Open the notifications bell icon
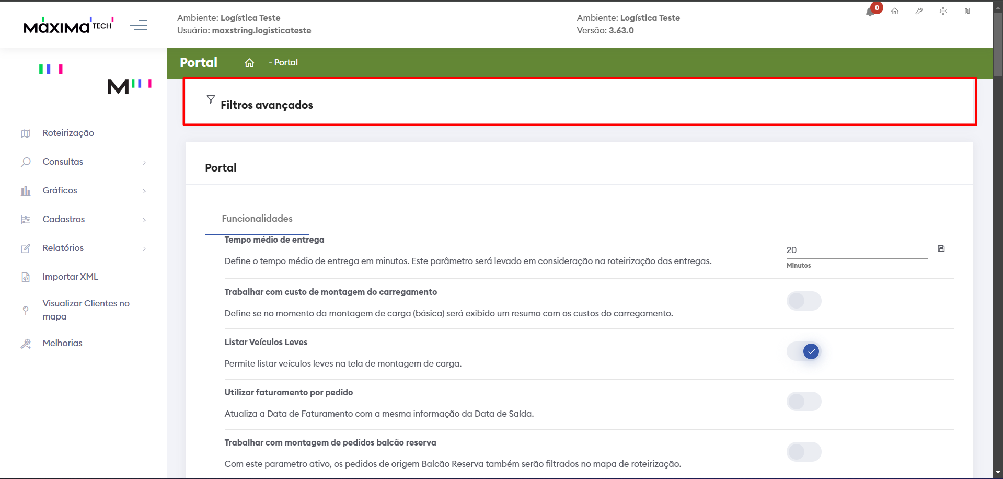 870,12
